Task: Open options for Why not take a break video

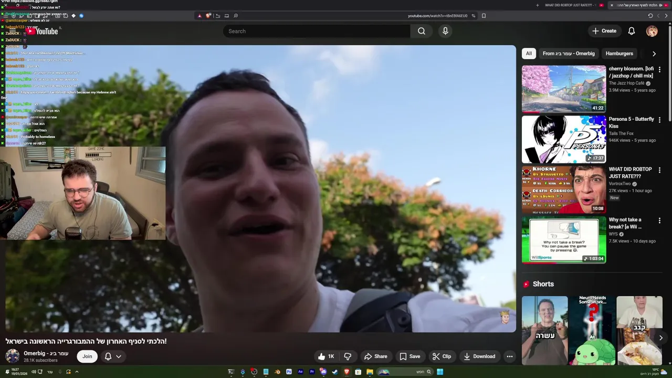Action: click(x=659, y=220)
